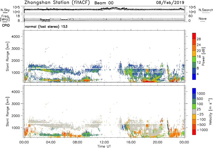Screen dimensions: 213x148
Task: Click the '4000' tick of the power panel
Action: point(16,37)
